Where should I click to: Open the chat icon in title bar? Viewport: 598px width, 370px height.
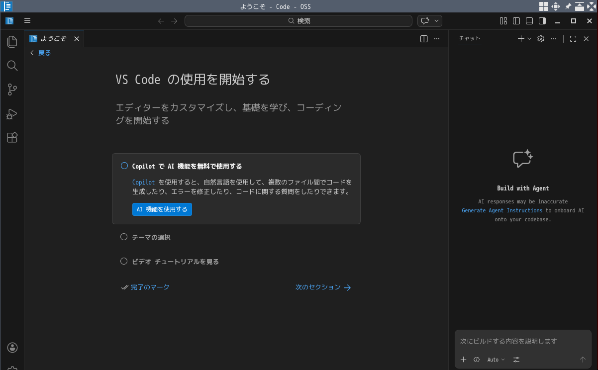425,21
